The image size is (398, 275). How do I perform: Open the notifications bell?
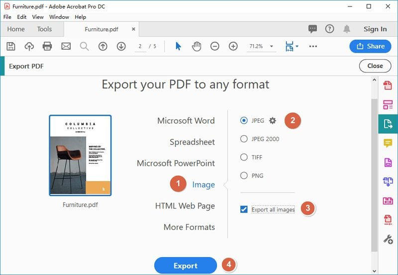[347, 29]
